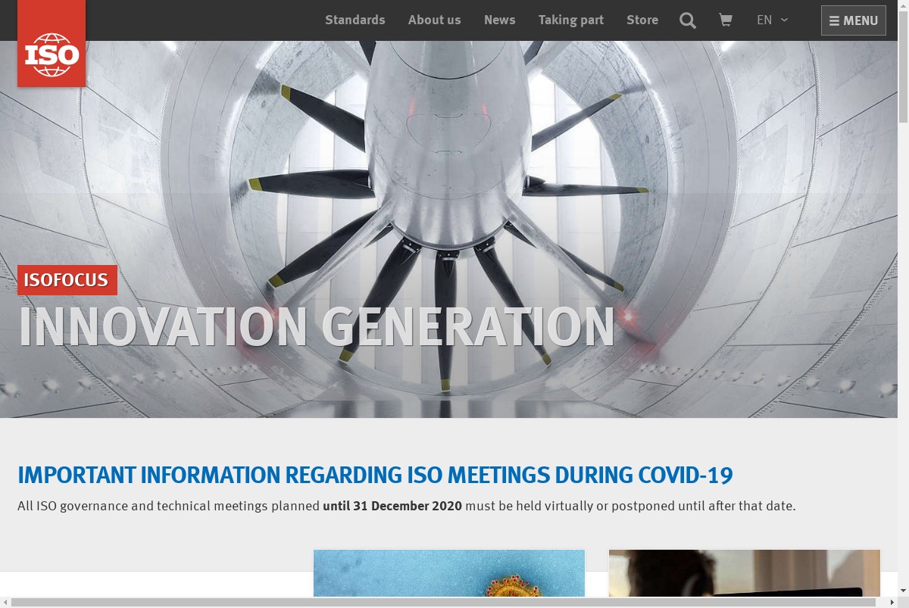Go to the News menu item
Screen dimensions: 909x608
click(500, 20)
